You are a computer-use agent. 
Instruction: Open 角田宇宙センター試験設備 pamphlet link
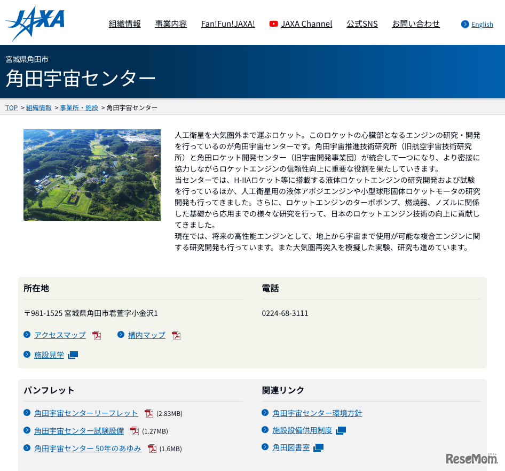pos(79,431)
